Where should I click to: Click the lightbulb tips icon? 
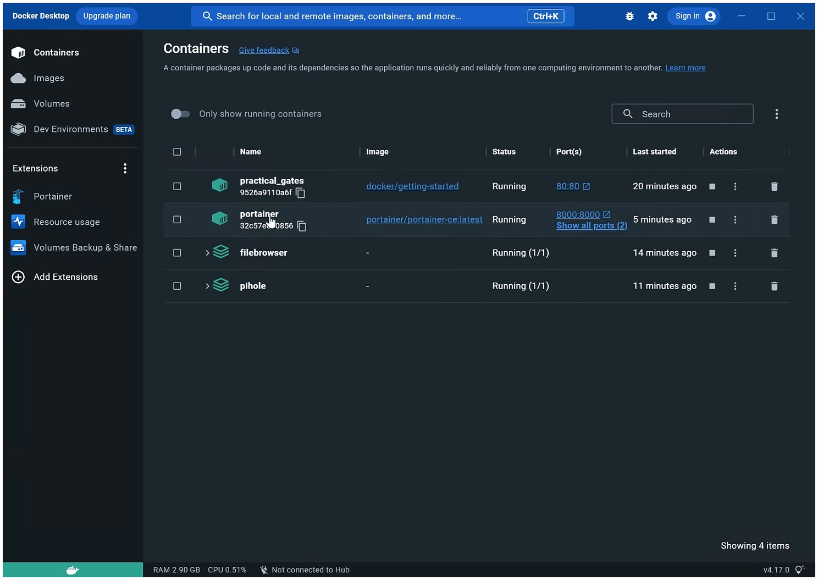tap(800, 570)
